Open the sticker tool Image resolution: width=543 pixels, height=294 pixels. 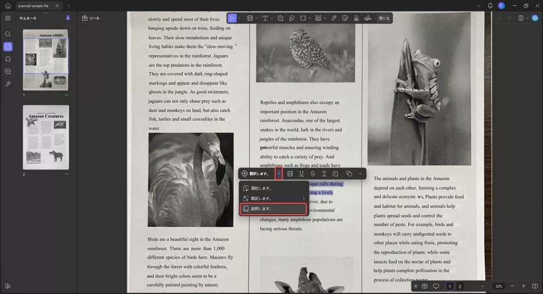click(x=345, y=18)
